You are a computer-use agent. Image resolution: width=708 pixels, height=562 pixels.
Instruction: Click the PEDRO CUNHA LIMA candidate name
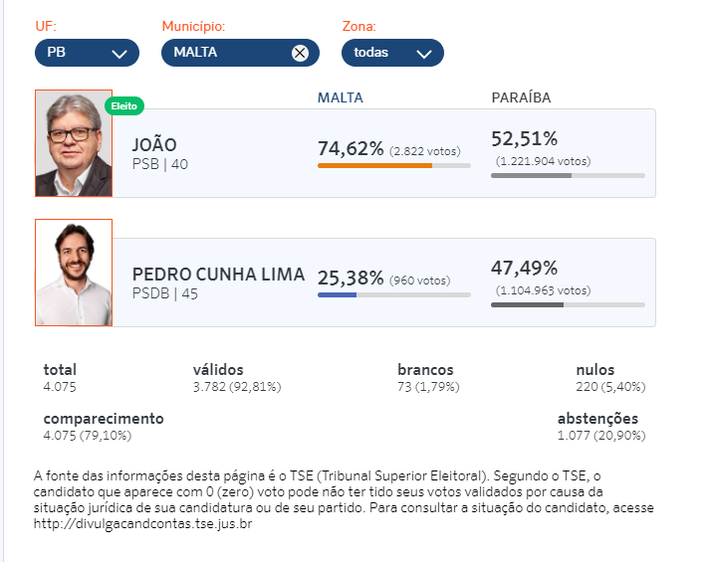click(218, 275)
